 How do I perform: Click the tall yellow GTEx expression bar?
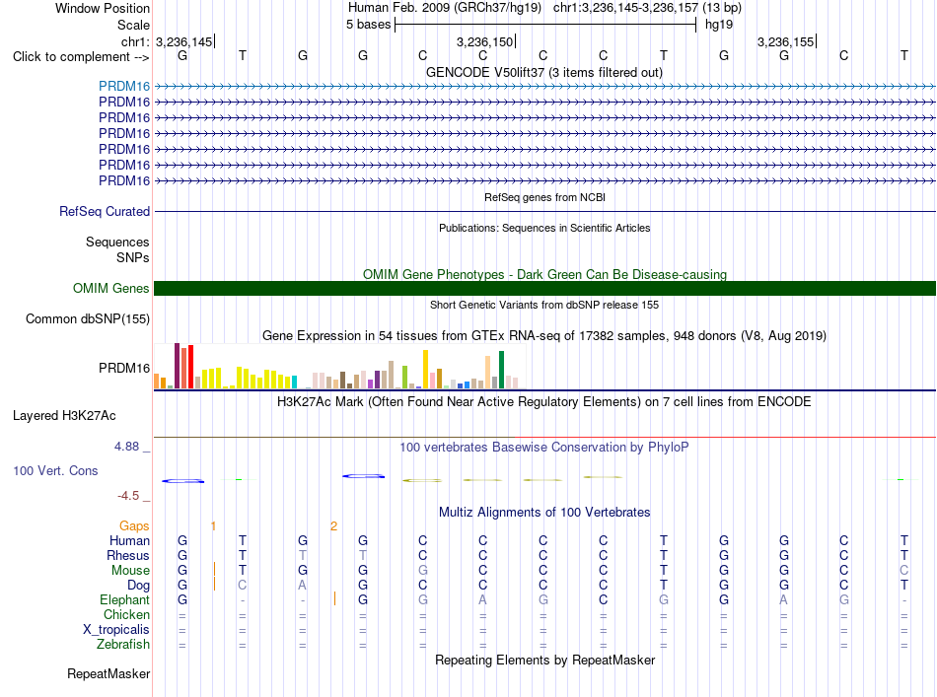pos(425,369)
